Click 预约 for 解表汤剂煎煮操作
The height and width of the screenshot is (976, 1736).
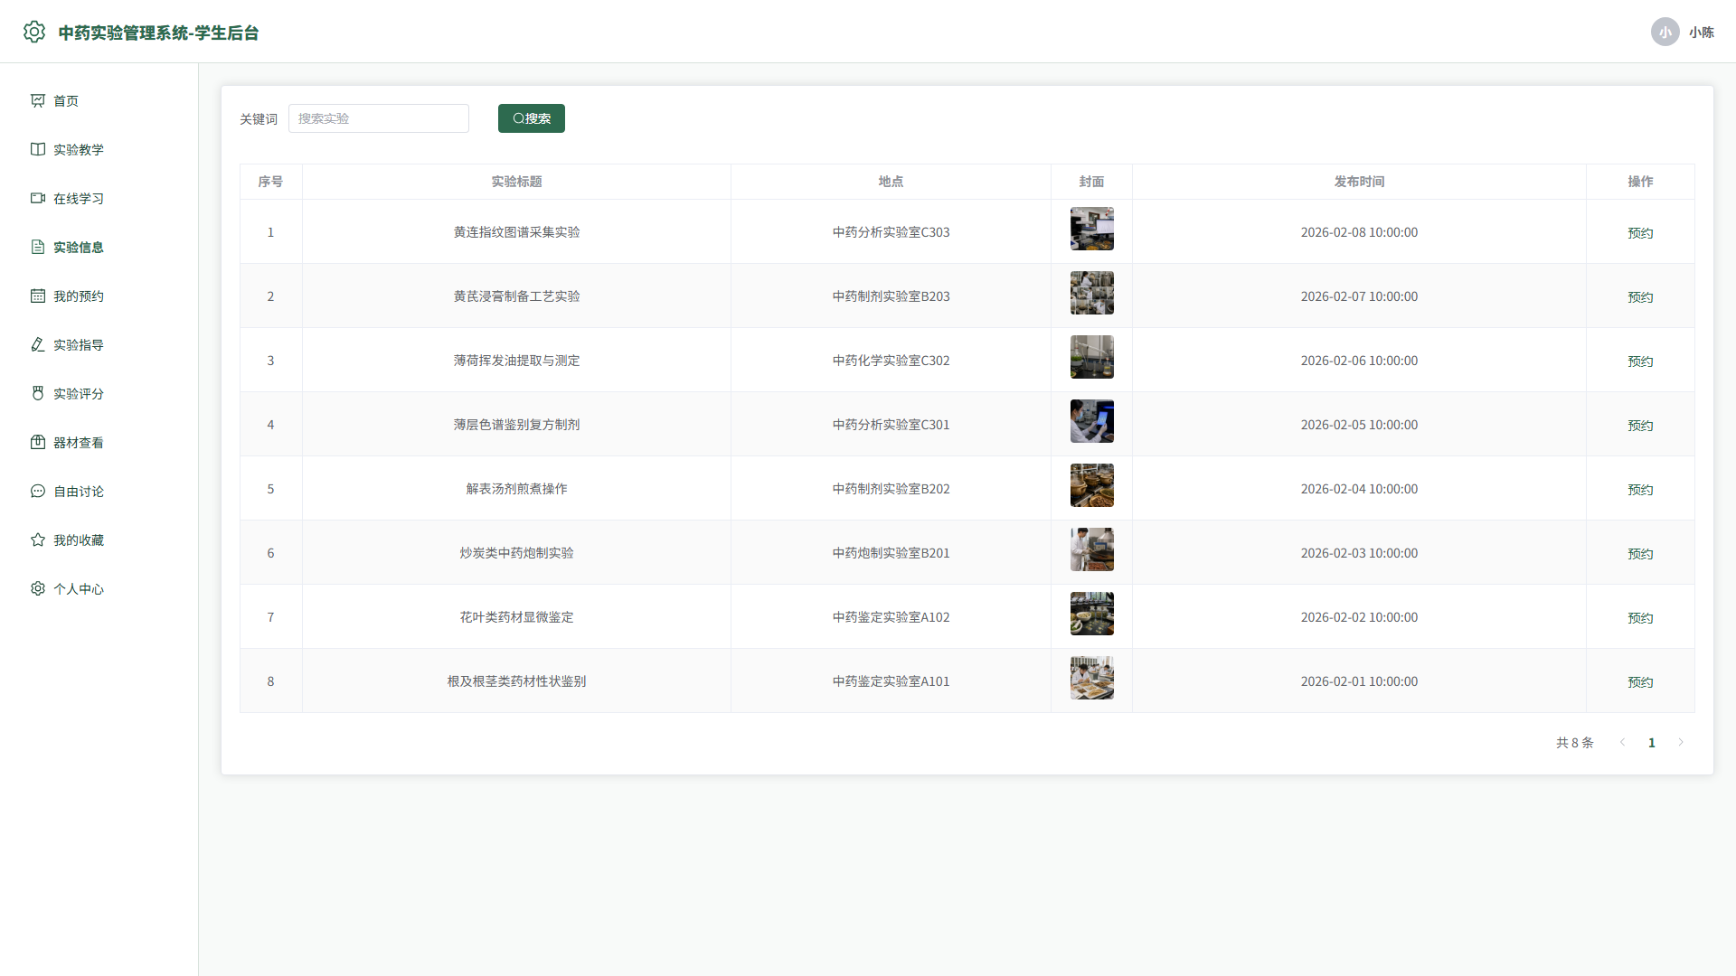tap(1640, 489)
